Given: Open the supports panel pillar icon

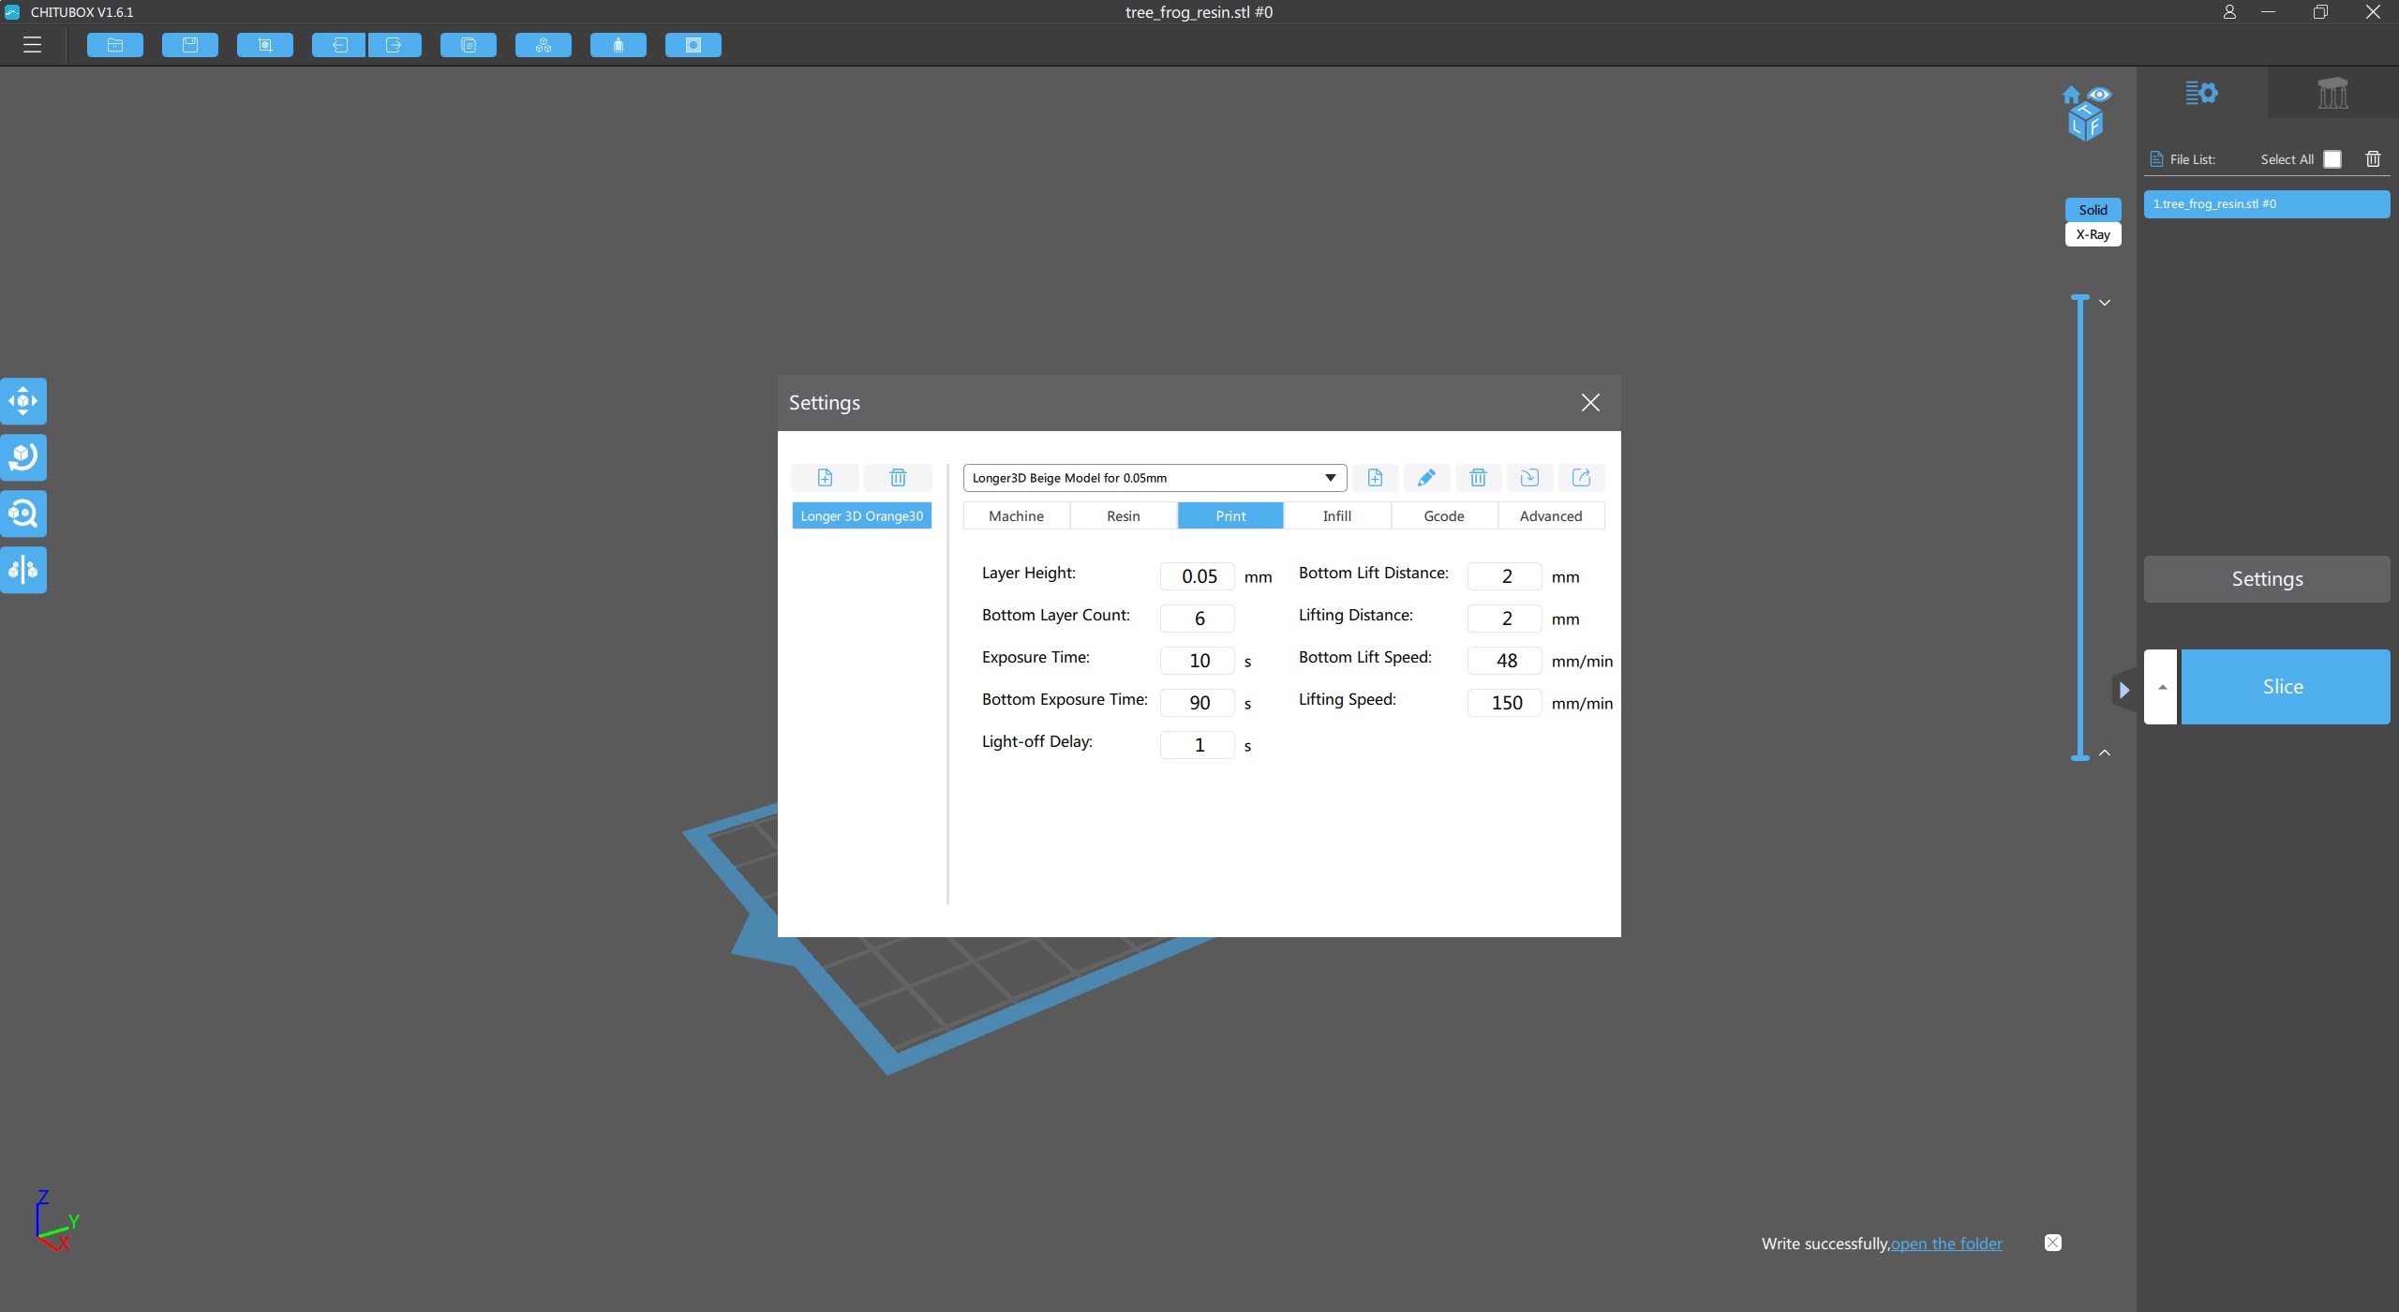Looking at the screenshot, I should [x=2332, y=93].
